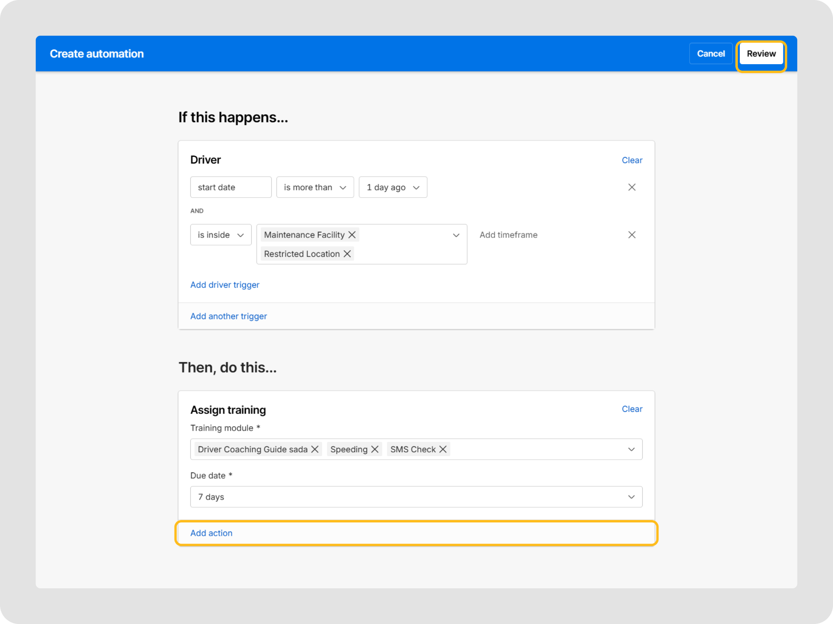Clear the Driver trigger section
Image resolution: width=833 pixels, height=624 pixels.
[x=632, y=160]
